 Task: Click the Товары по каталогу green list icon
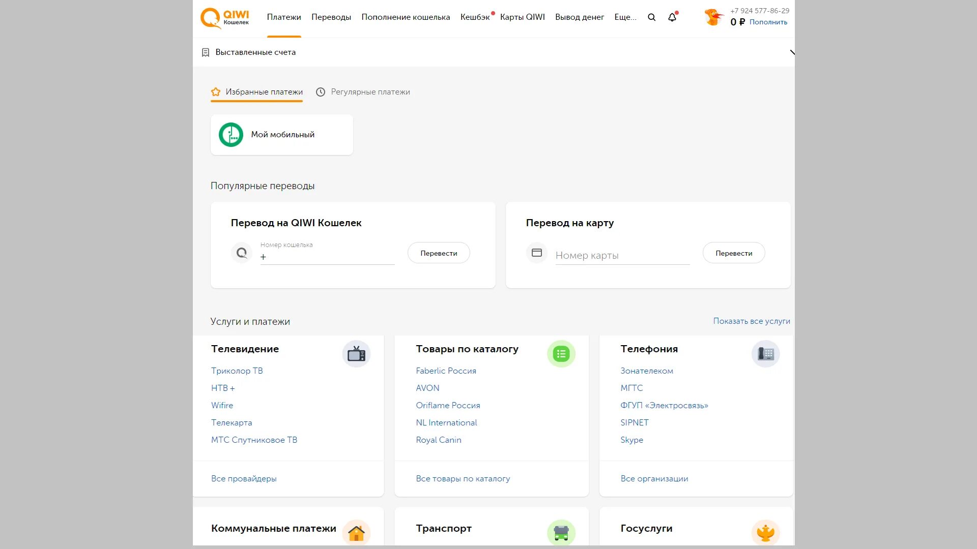(x=561, y=354)
